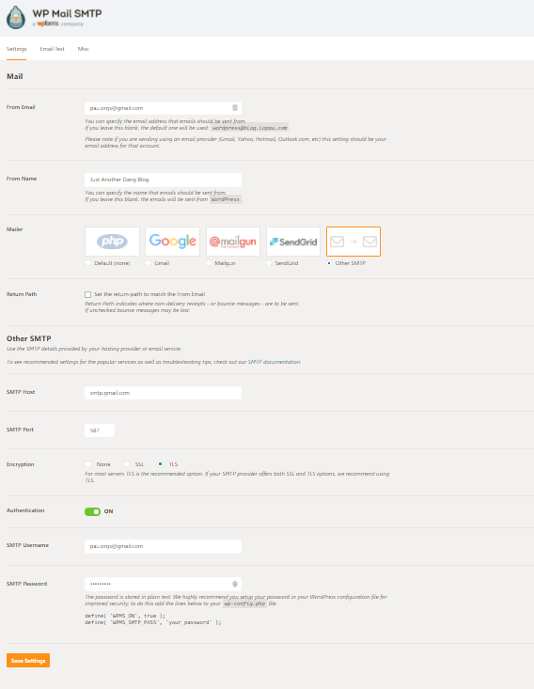Enable the return-path match checkbox
534x689 pixels.
click(87, 294)
